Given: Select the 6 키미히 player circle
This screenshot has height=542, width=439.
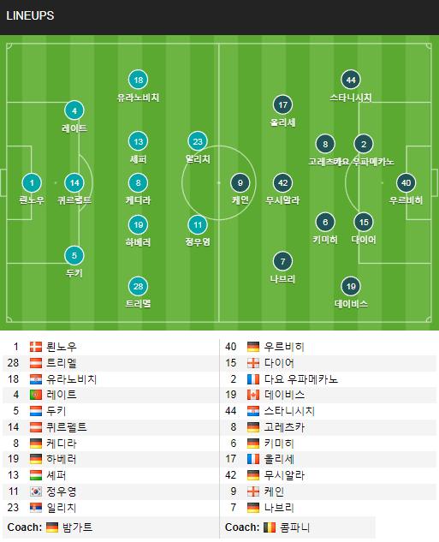Looking at the screenshot, I should point(325,222).
